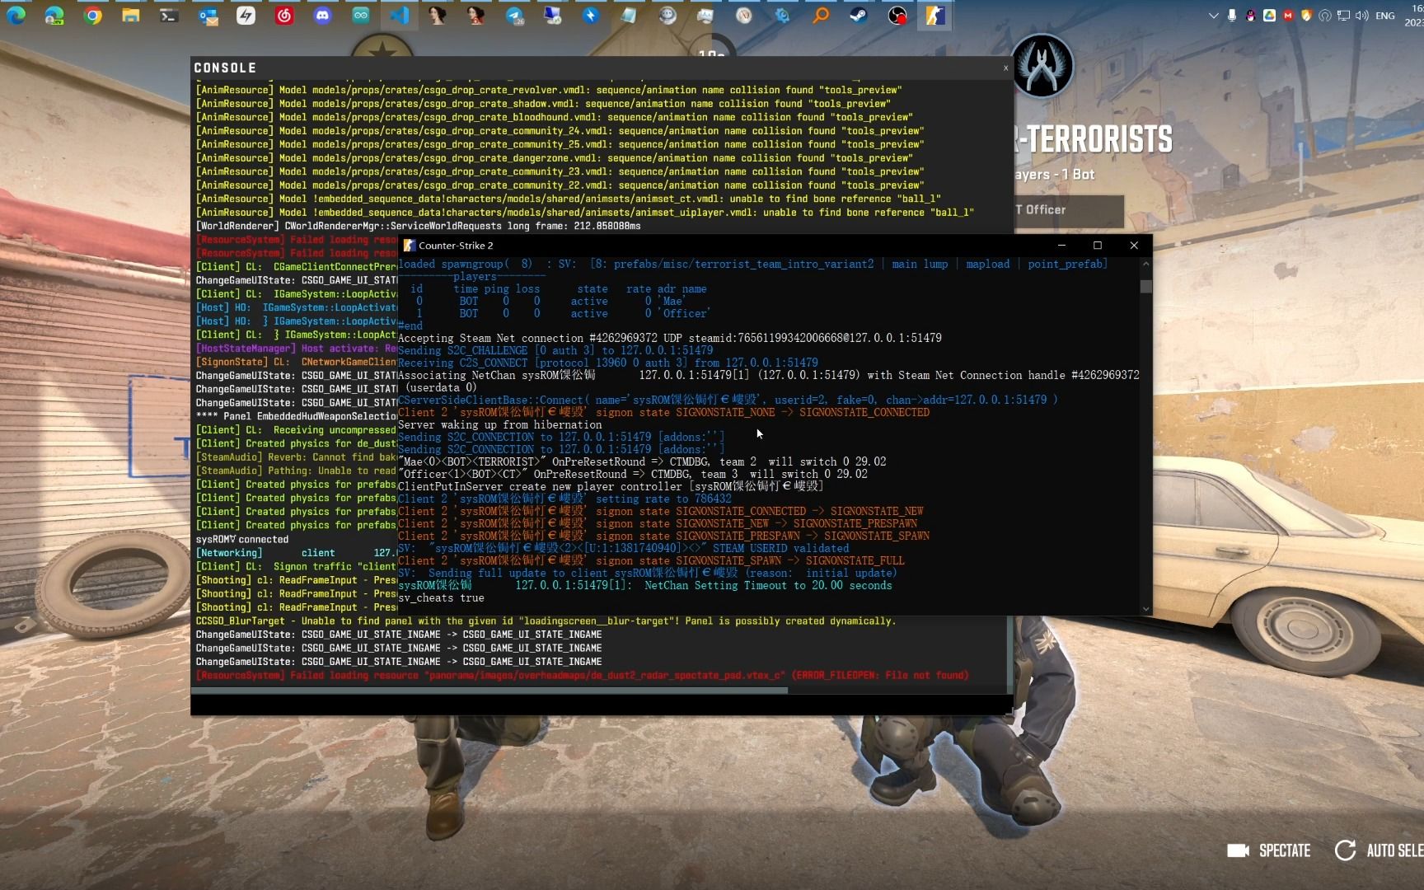Open the white lightning-bolt app icon
Screen dimensions: 1424x890
tap(246, 15)
